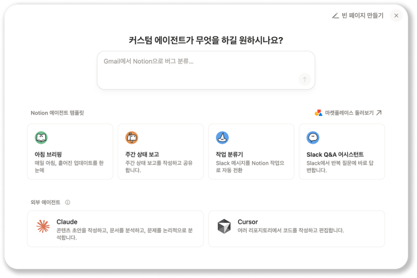This screenshot has height=278, width=417.
Task: Click the colorful marketplace shapes icon
Action: coord(318,113)
